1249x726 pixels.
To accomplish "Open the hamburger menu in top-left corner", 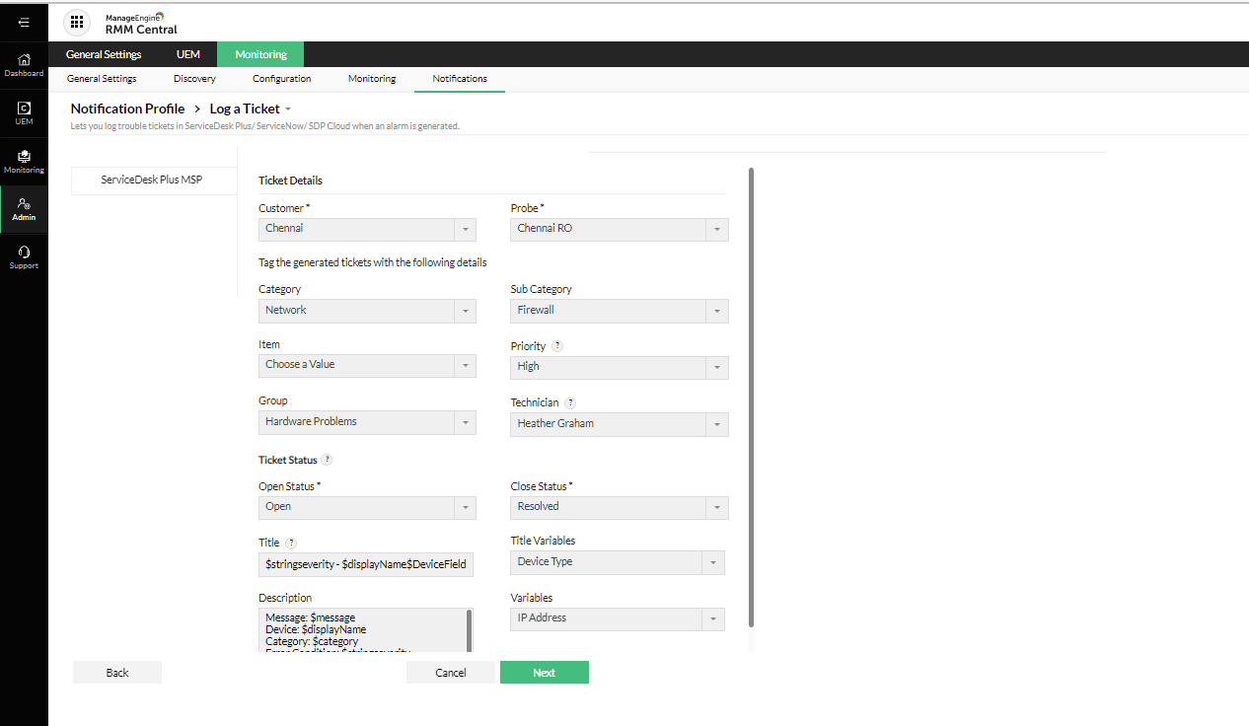I will pos(22,22).
